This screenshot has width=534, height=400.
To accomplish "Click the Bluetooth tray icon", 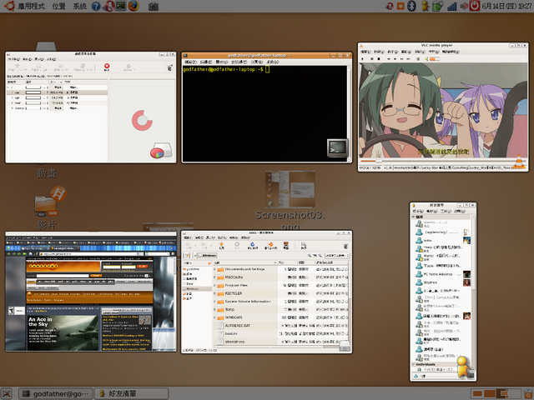I will click(x=411, y=6).
